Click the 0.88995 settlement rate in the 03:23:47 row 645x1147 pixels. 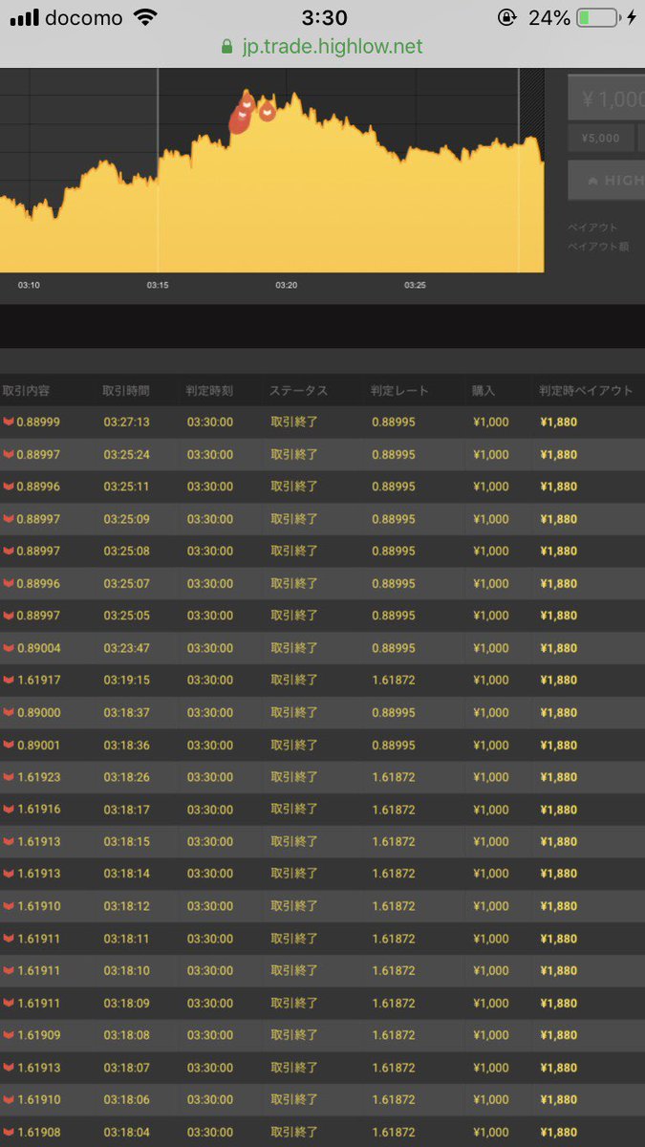(394, 648)
